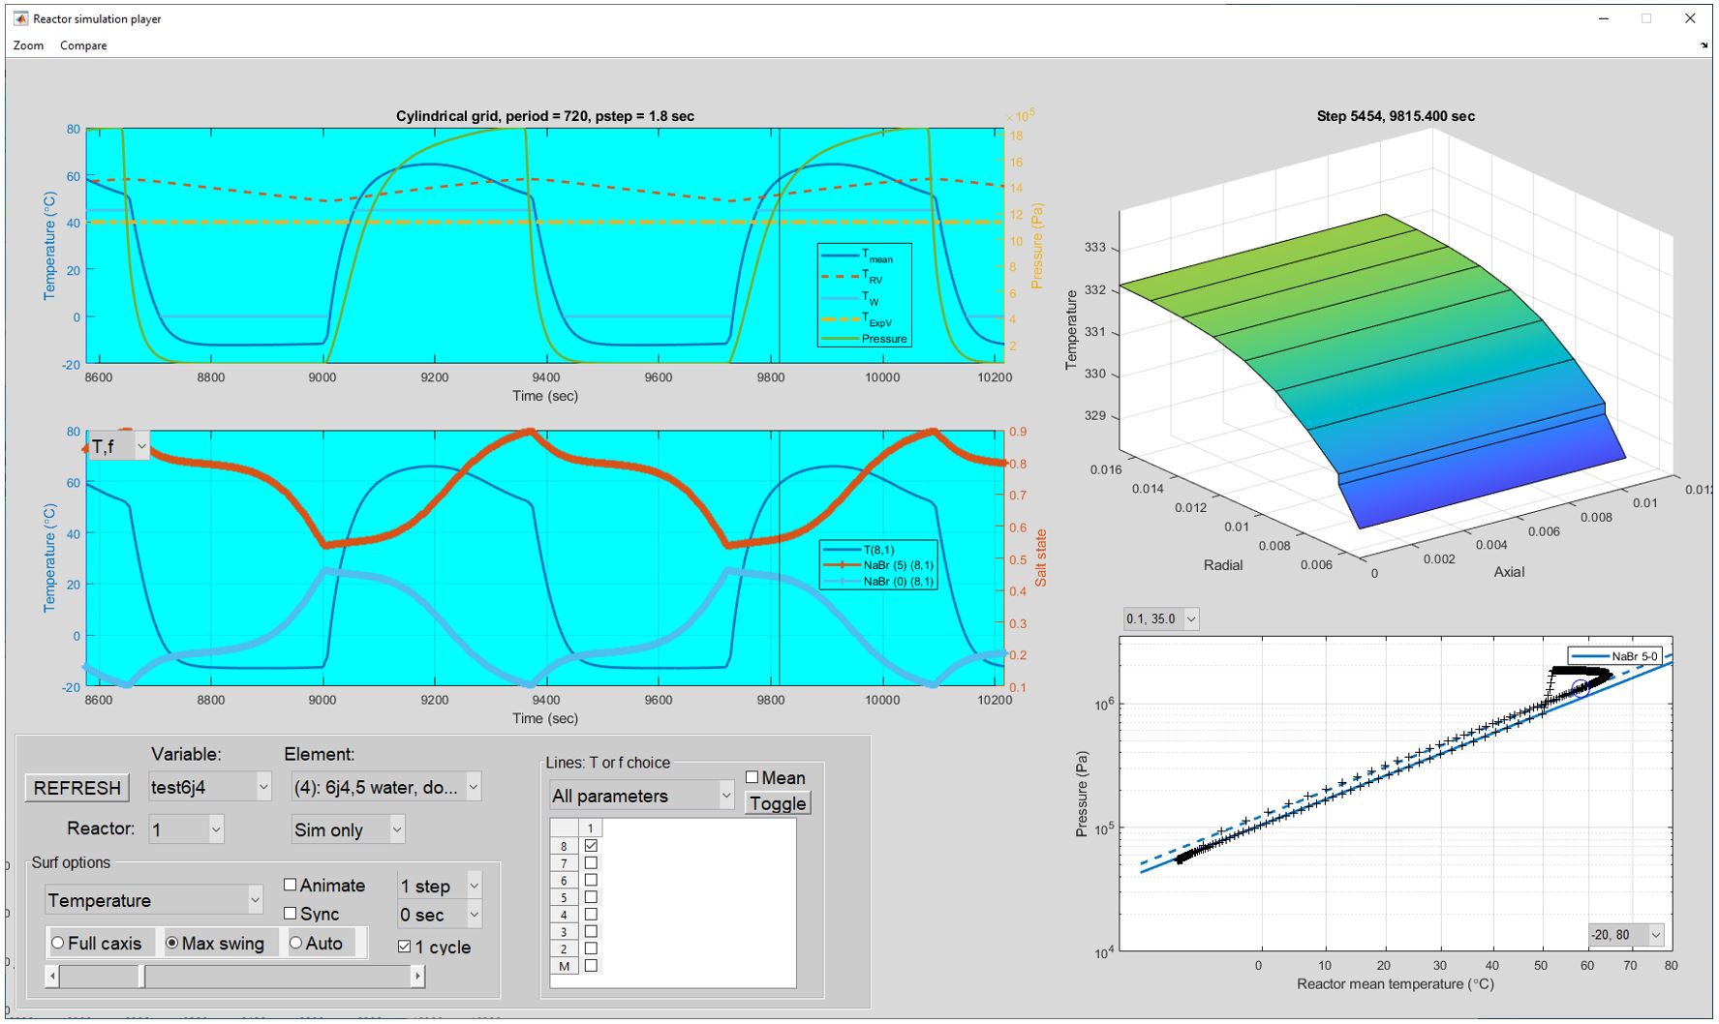Choose the Auto color axis option
The width and height of the screenshot is (1719, 1024).
pyautogui.click(x=296, y=943)
